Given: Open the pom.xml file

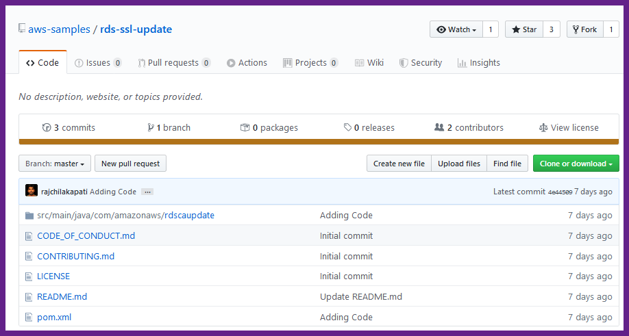Looking at the screenshot, I should click(x=54, y=317).
